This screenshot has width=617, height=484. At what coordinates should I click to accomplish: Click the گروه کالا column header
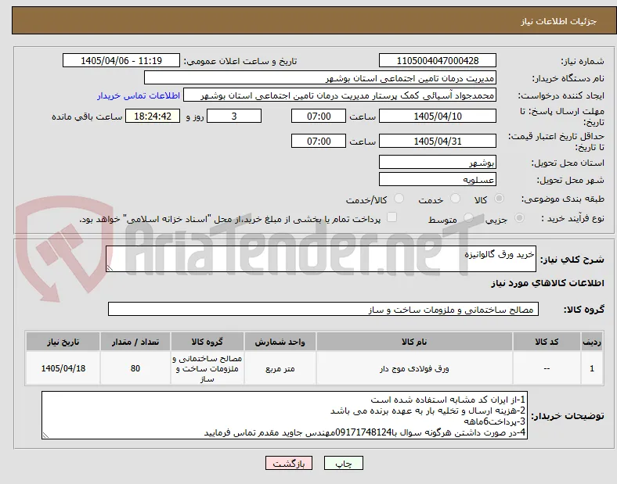(207, 342)
